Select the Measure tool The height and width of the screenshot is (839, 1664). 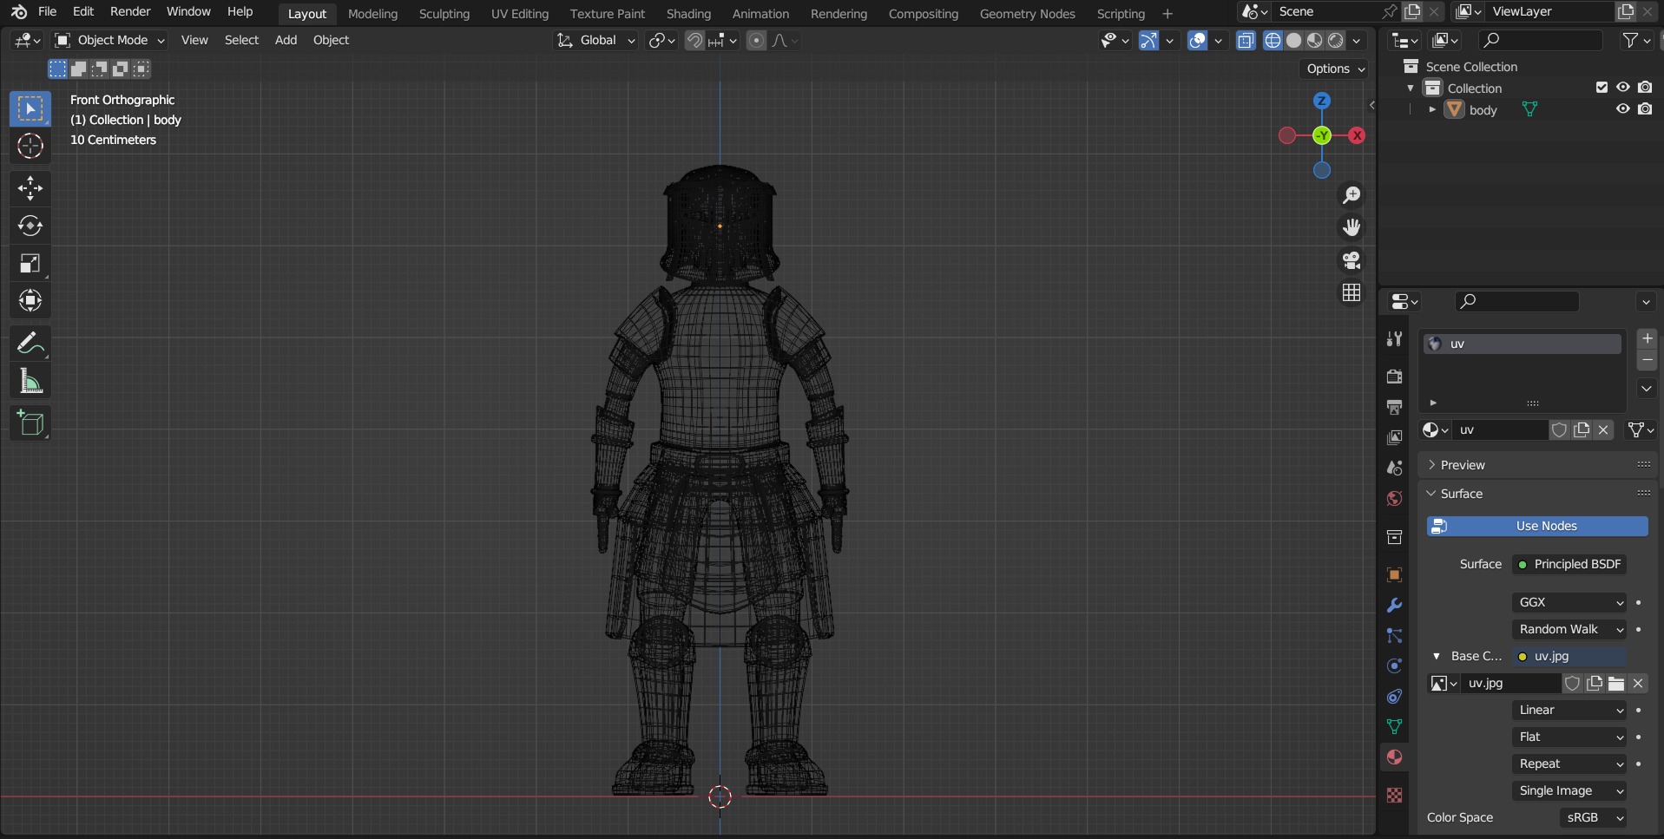click(30, 381)
